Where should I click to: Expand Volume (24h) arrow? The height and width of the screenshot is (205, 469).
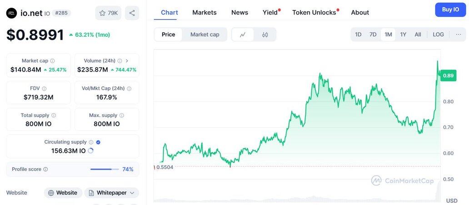click(x=127, y=61)
